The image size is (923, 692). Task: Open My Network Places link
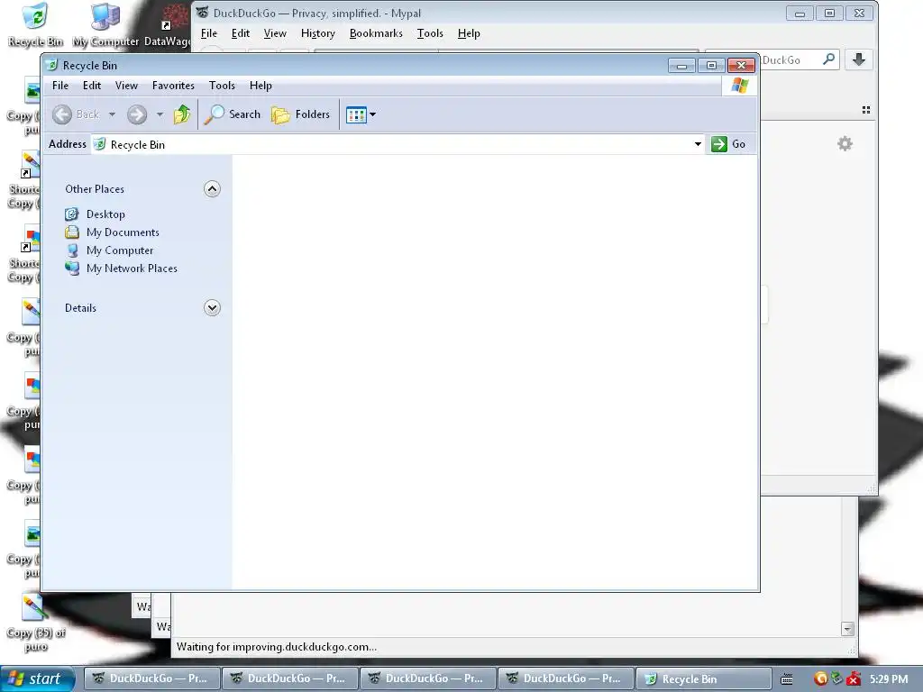132,269
